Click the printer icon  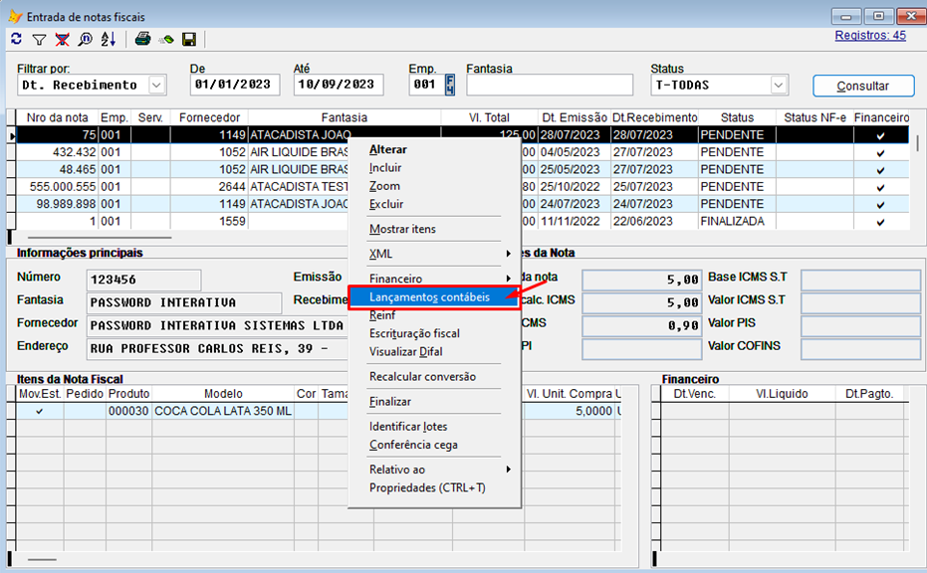click(142, 40)
